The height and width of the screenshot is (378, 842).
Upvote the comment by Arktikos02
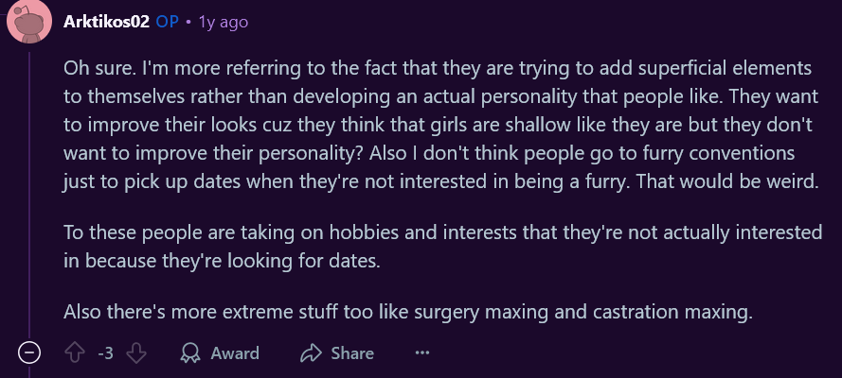tap(75, 353)
